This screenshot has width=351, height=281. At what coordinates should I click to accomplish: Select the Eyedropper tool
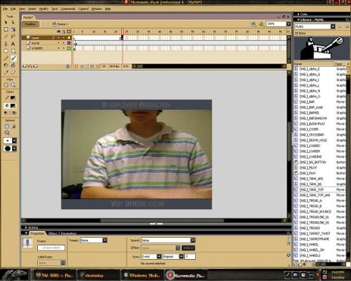pyautogui.click(x=6, y=72)
